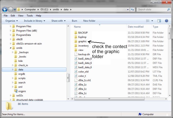Open the view options dropdown arrow

152,21
